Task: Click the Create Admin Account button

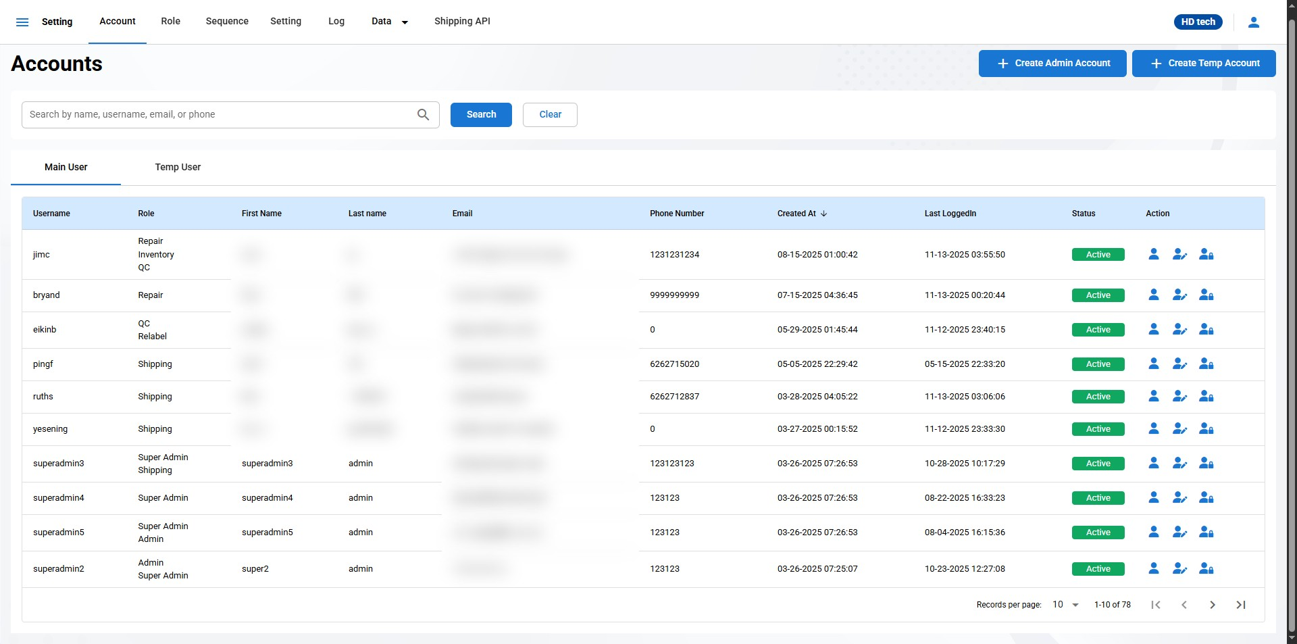Action: pyautogui.click(x=1052, y=64)
